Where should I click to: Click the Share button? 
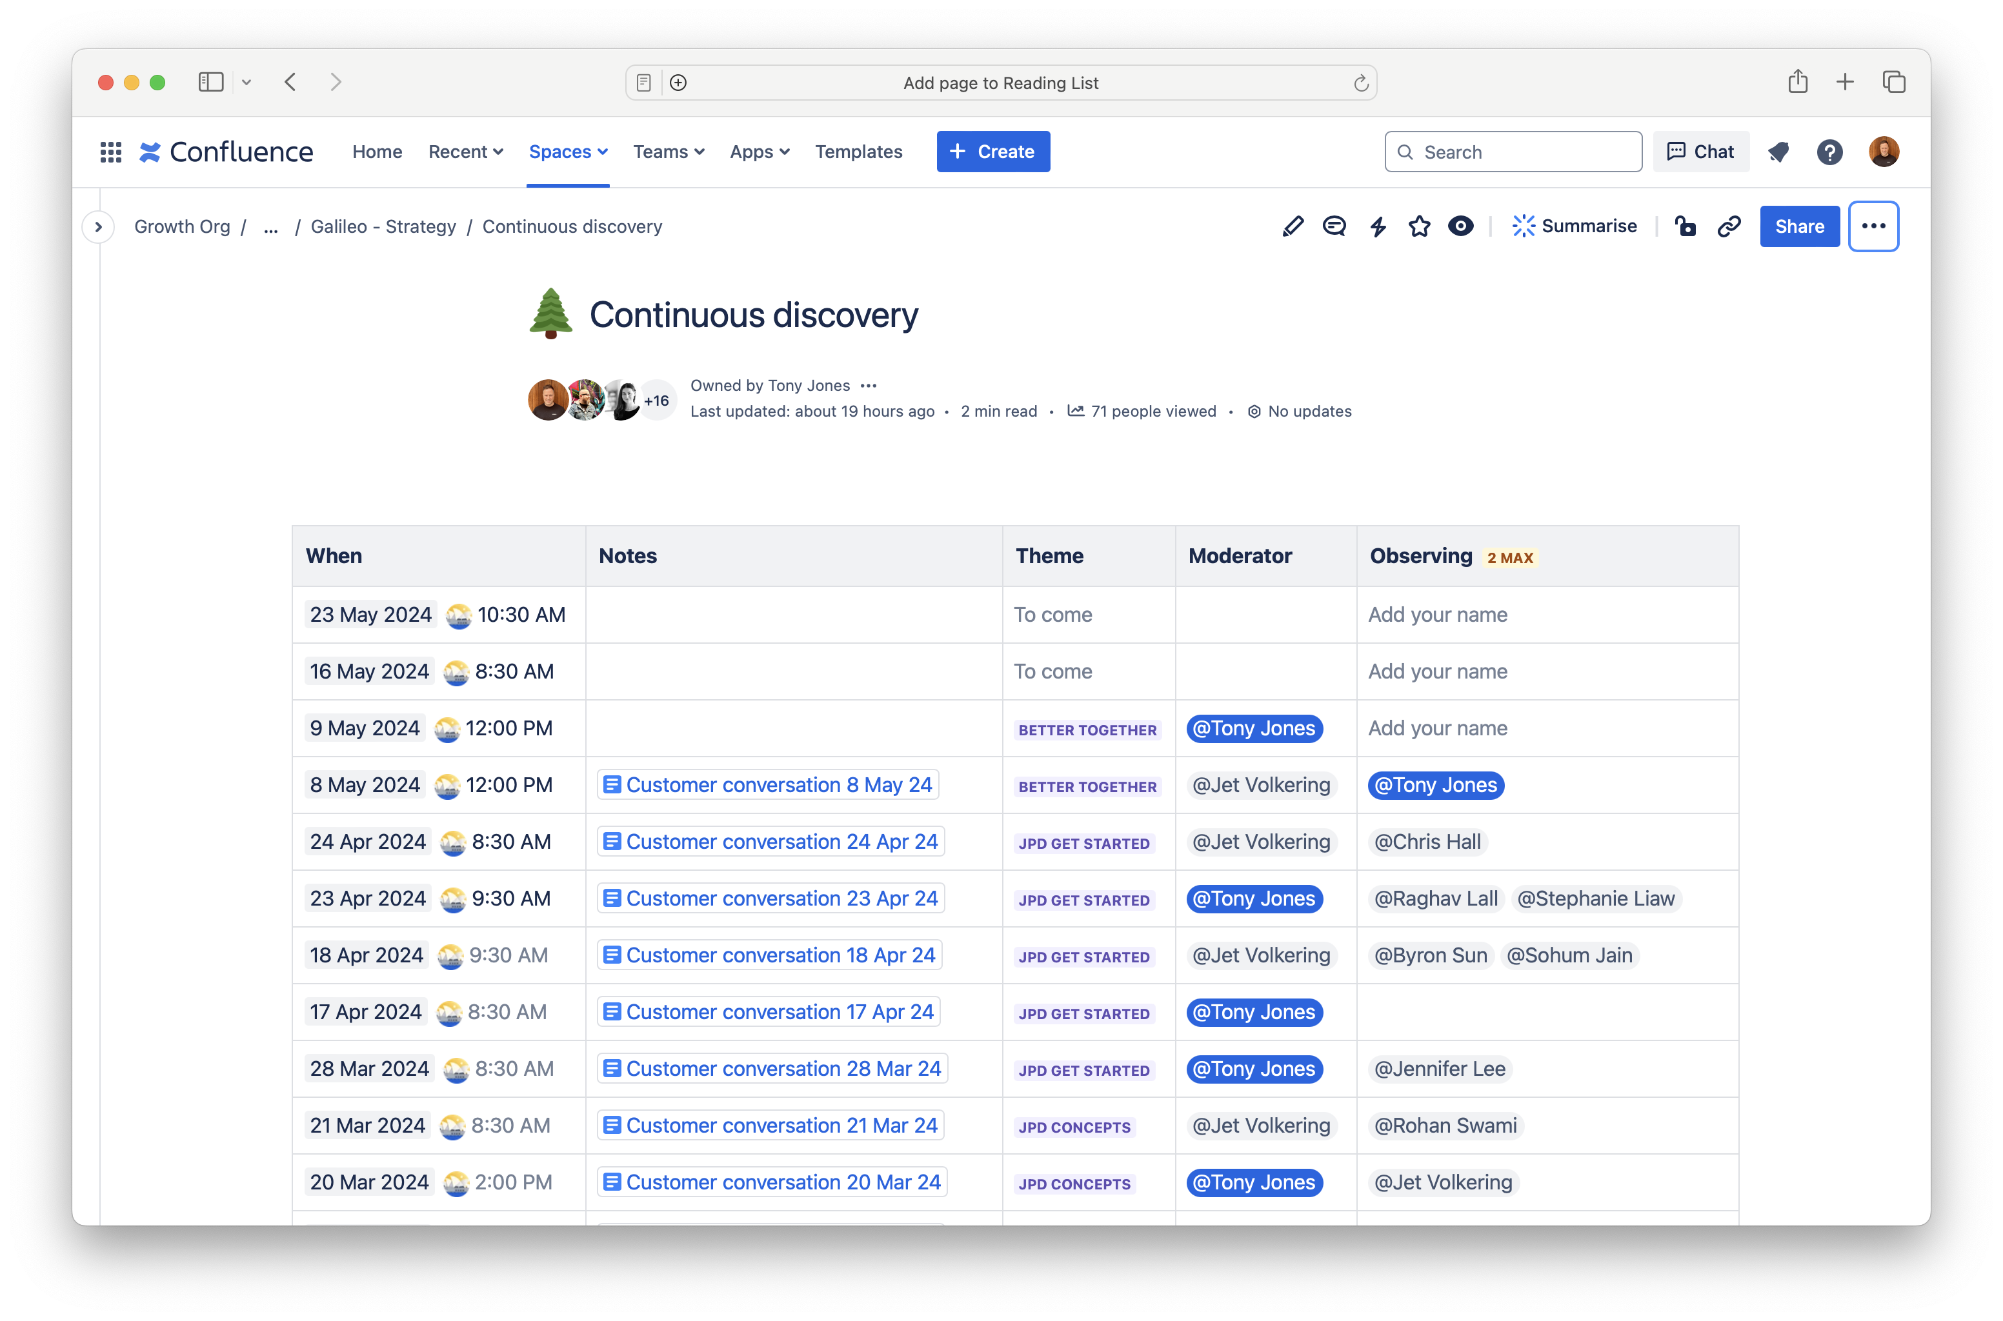1799,226
